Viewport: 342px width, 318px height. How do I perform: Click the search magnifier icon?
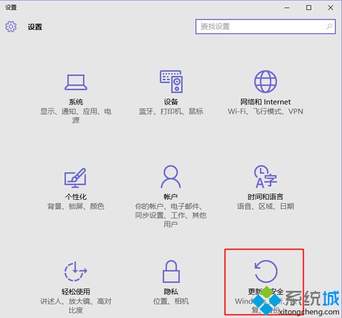click(329, 27)
